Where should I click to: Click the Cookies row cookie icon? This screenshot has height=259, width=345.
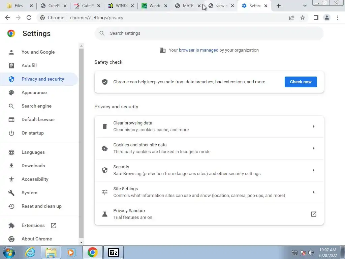105,148
